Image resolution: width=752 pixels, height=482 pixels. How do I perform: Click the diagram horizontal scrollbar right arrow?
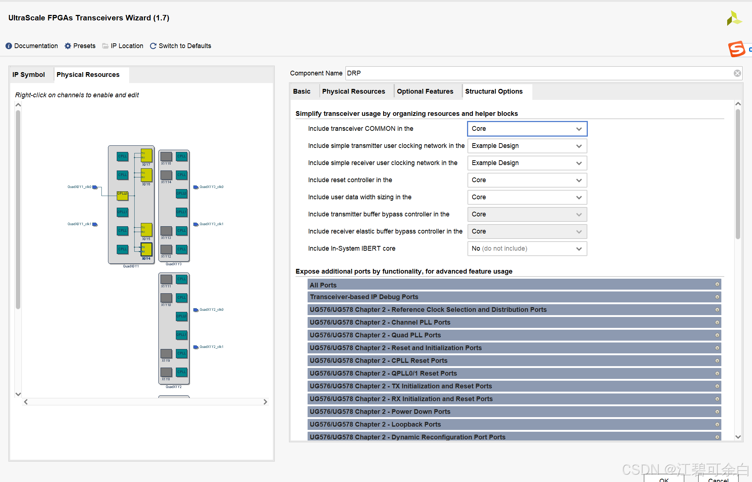[x=265, y=402]
